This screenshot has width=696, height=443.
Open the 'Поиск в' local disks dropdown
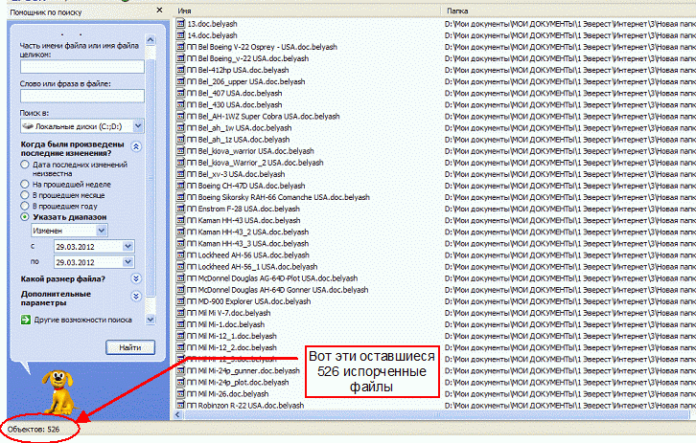[138, 125]
